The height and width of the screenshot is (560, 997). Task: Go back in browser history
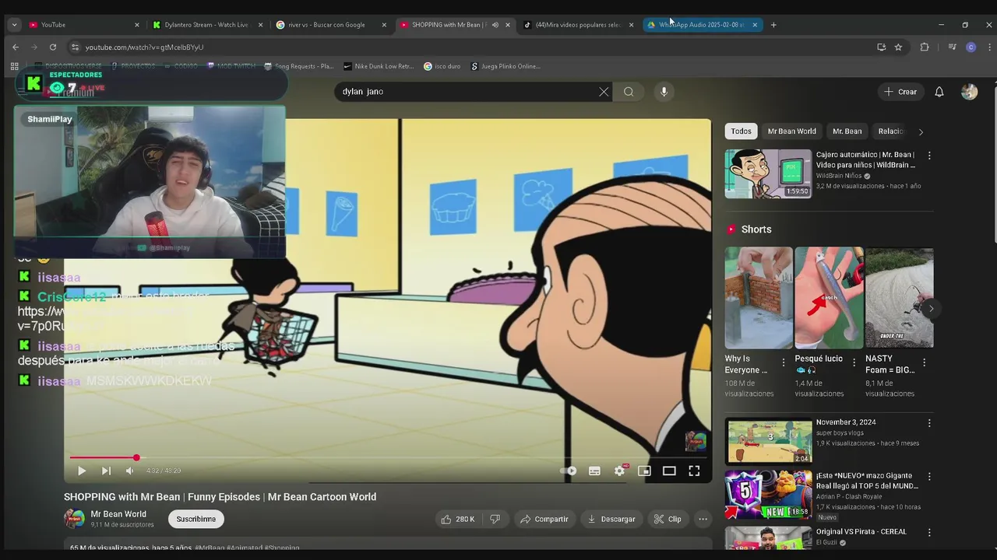click(16, 47)
